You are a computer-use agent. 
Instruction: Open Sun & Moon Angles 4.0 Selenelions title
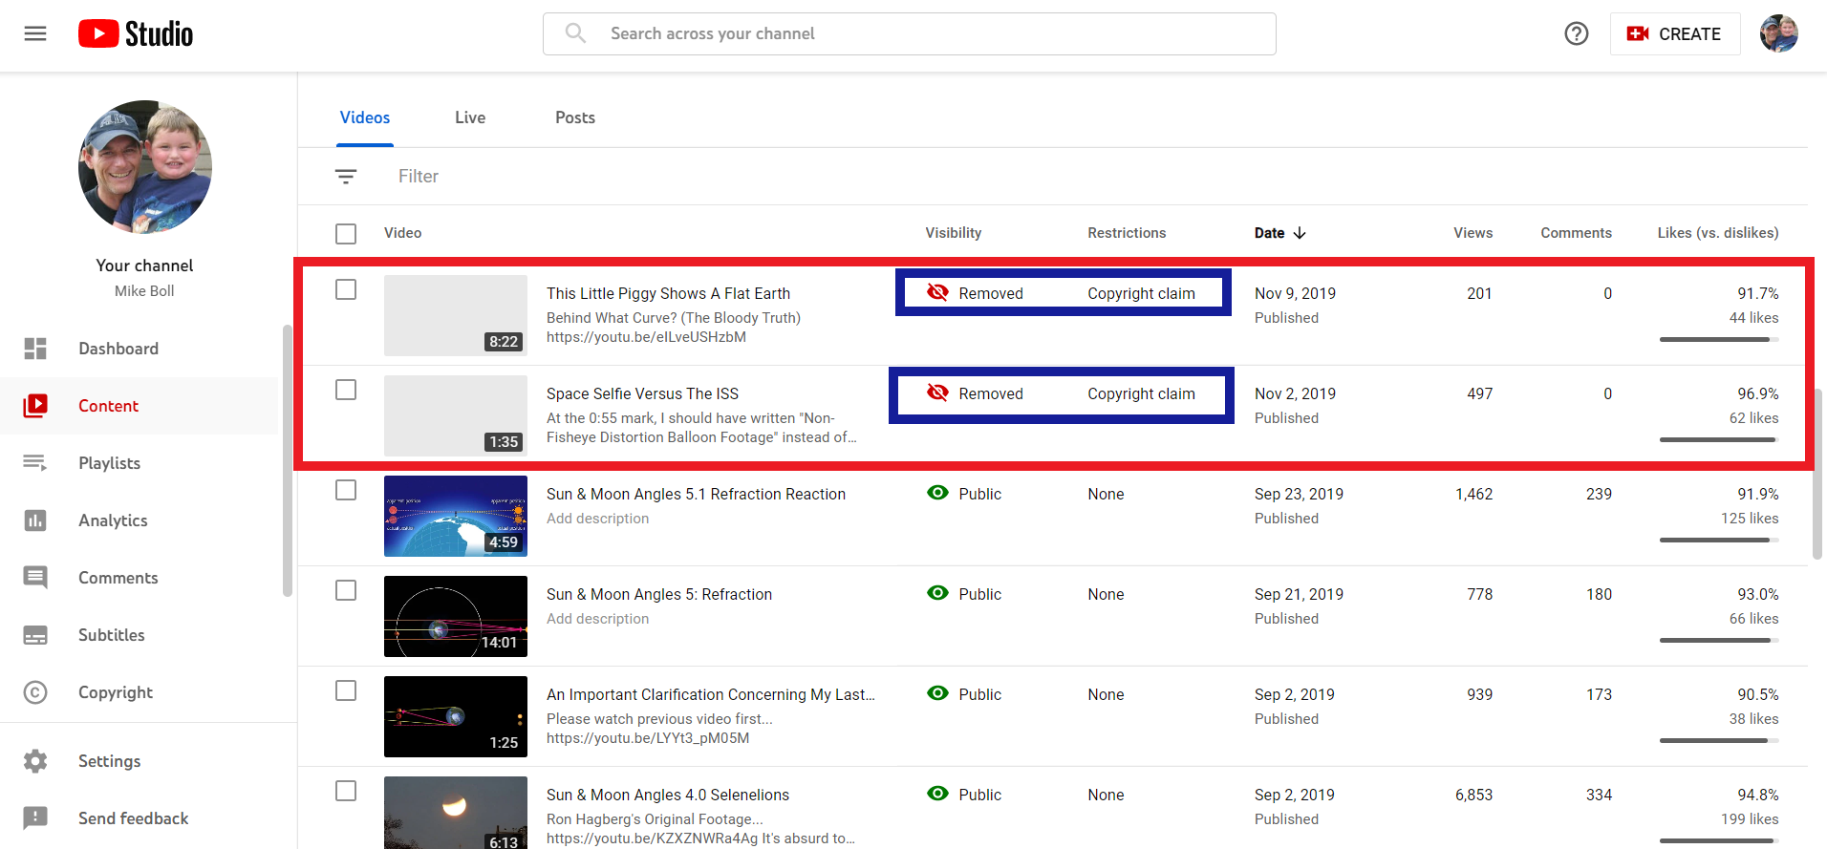point(668,795)
